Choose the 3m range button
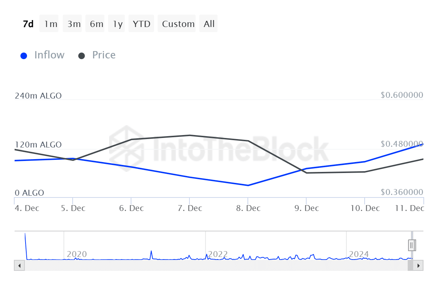Viewport: 438px width, 292px height. click(74, 24)
